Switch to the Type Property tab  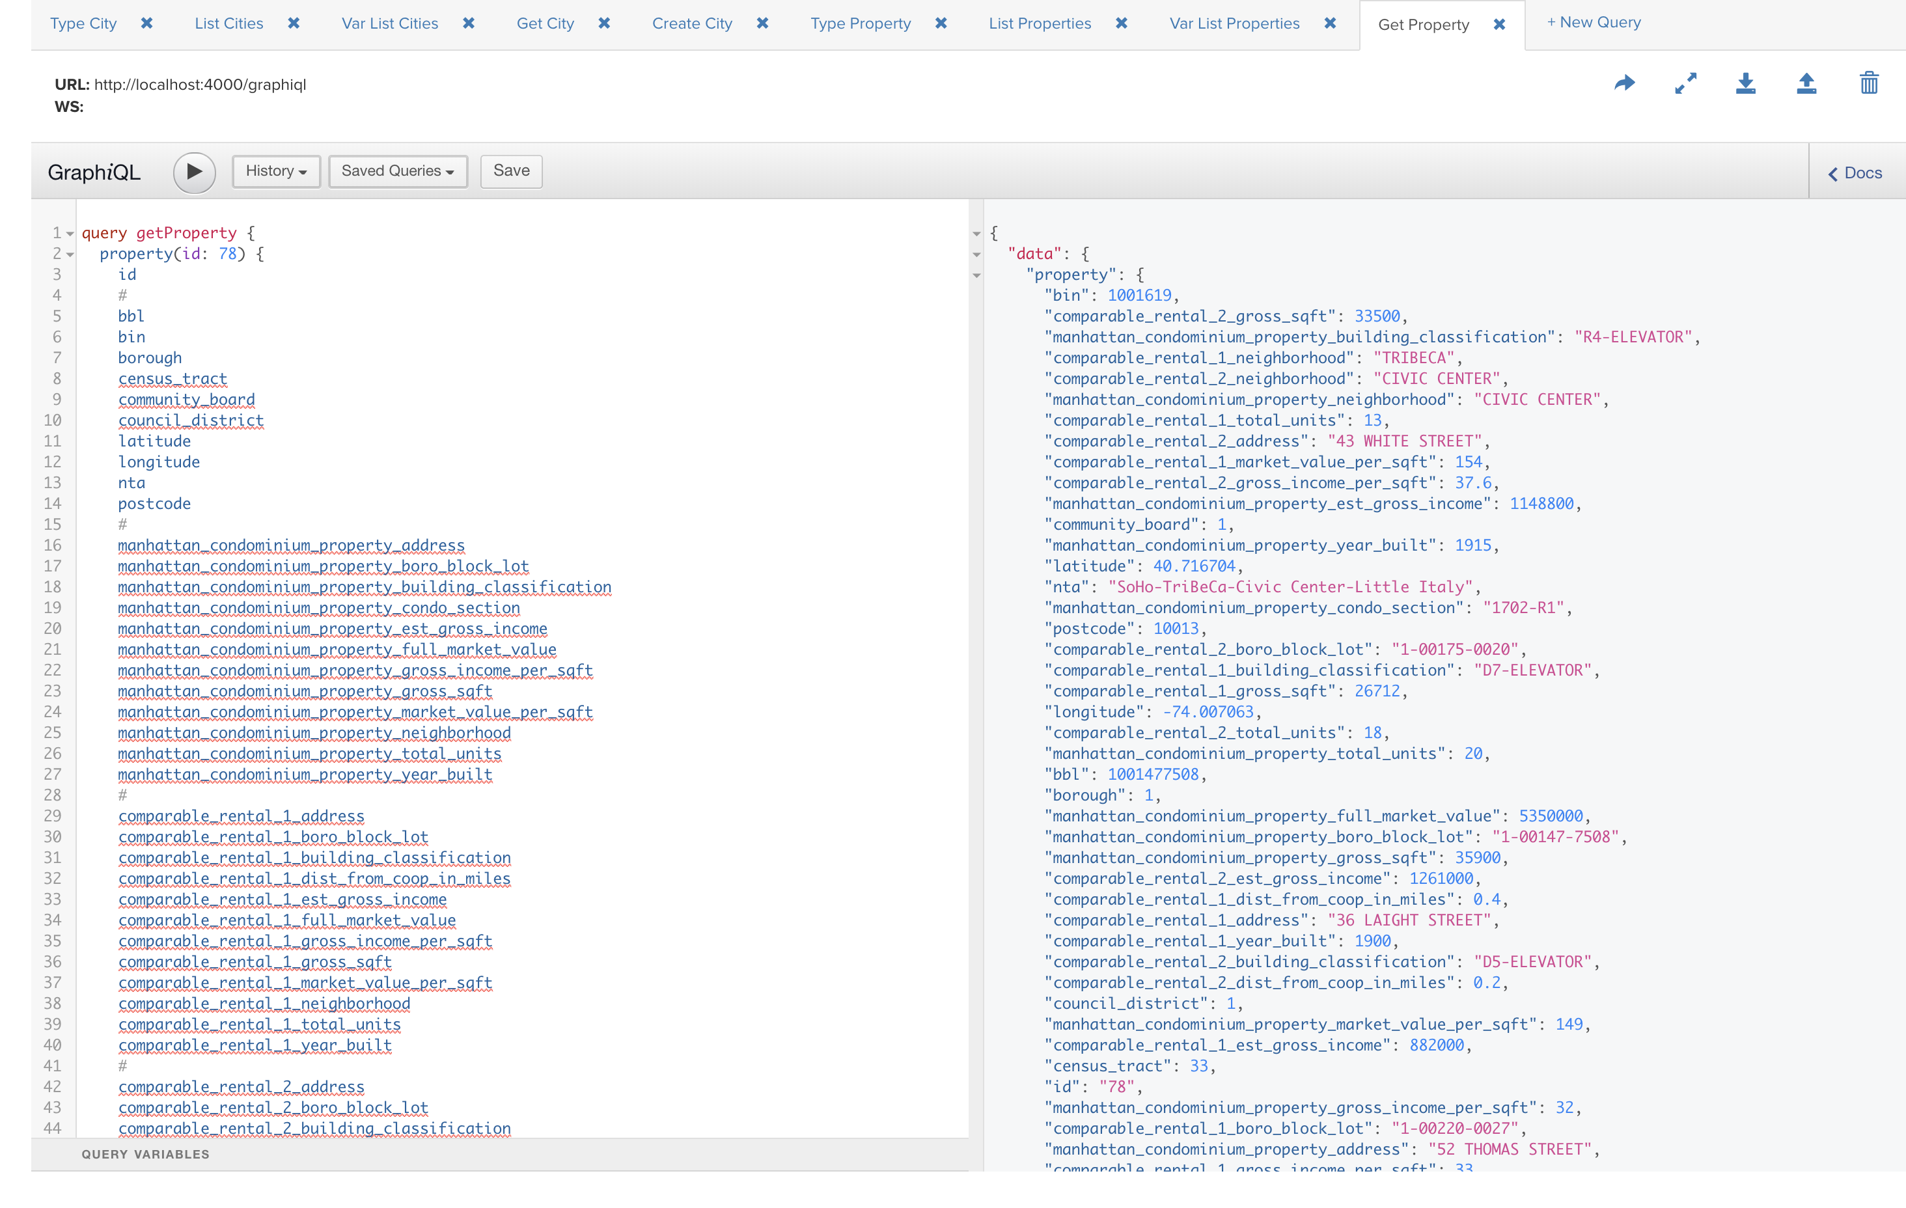tap(861, 23)
